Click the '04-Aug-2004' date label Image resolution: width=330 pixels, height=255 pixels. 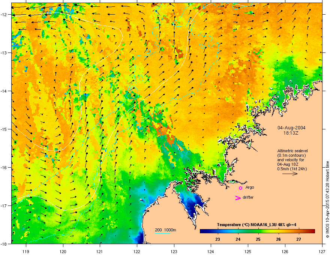(x=291, y=128)
